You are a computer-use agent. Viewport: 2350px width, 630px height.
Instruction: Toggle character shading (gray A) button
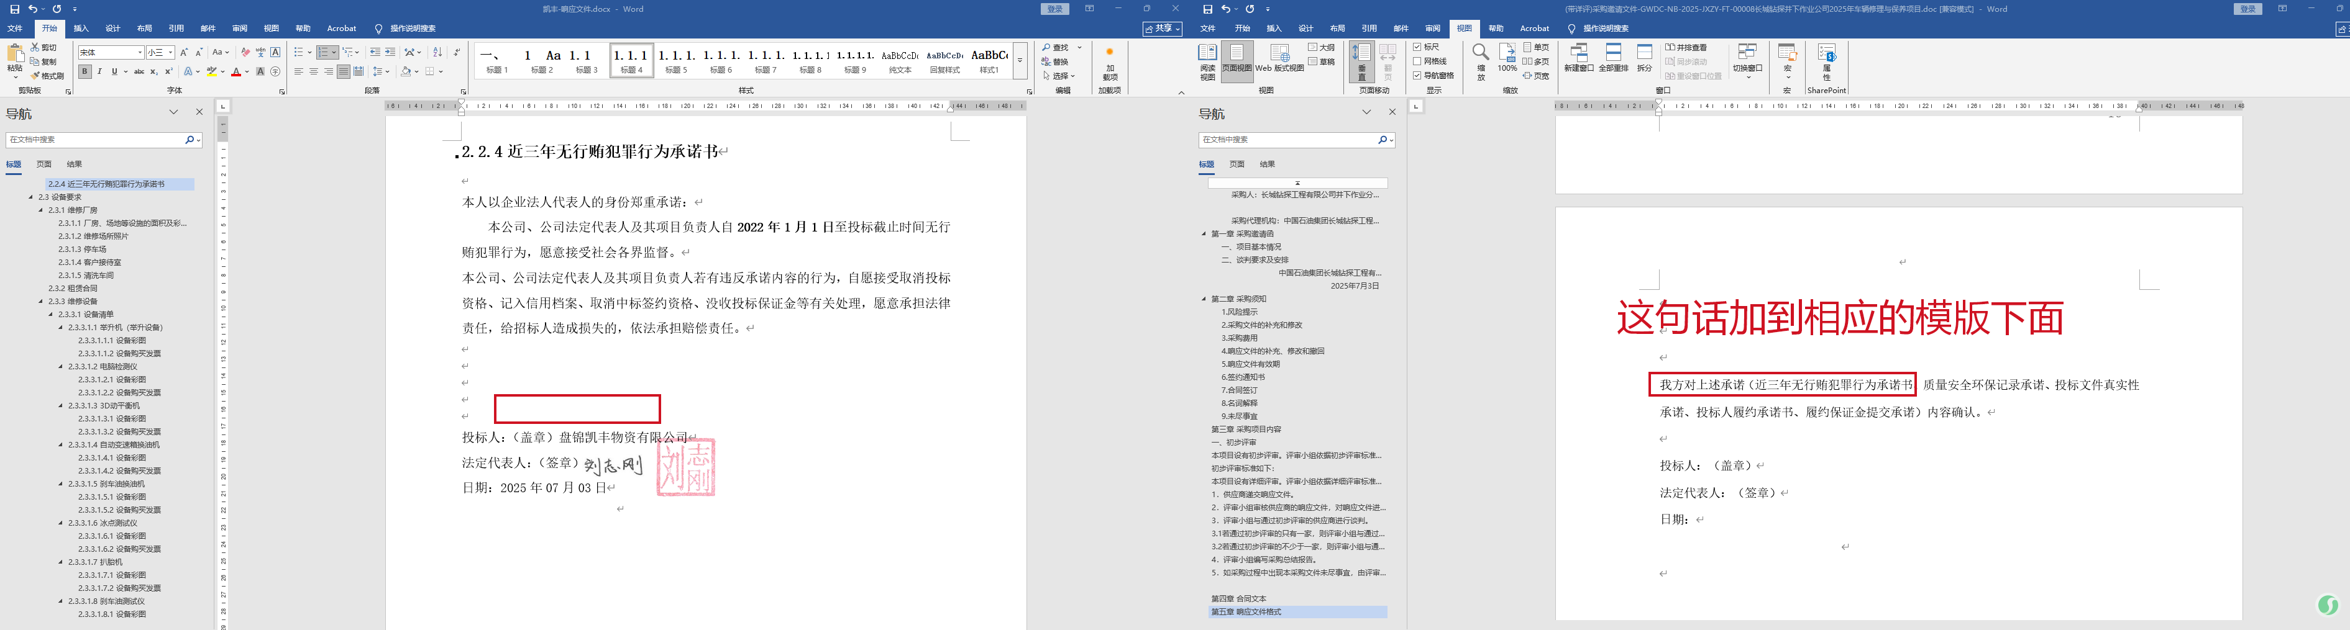[x=260, y=71]
